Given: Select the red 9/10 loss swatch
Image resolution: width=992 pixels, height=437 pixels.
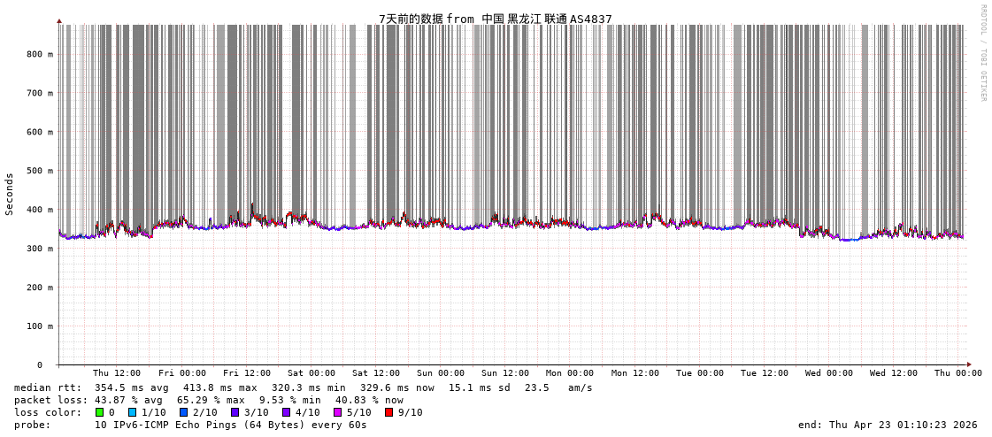Looking at the screenshot, I should pyautogui.click(x=388, y=412).
